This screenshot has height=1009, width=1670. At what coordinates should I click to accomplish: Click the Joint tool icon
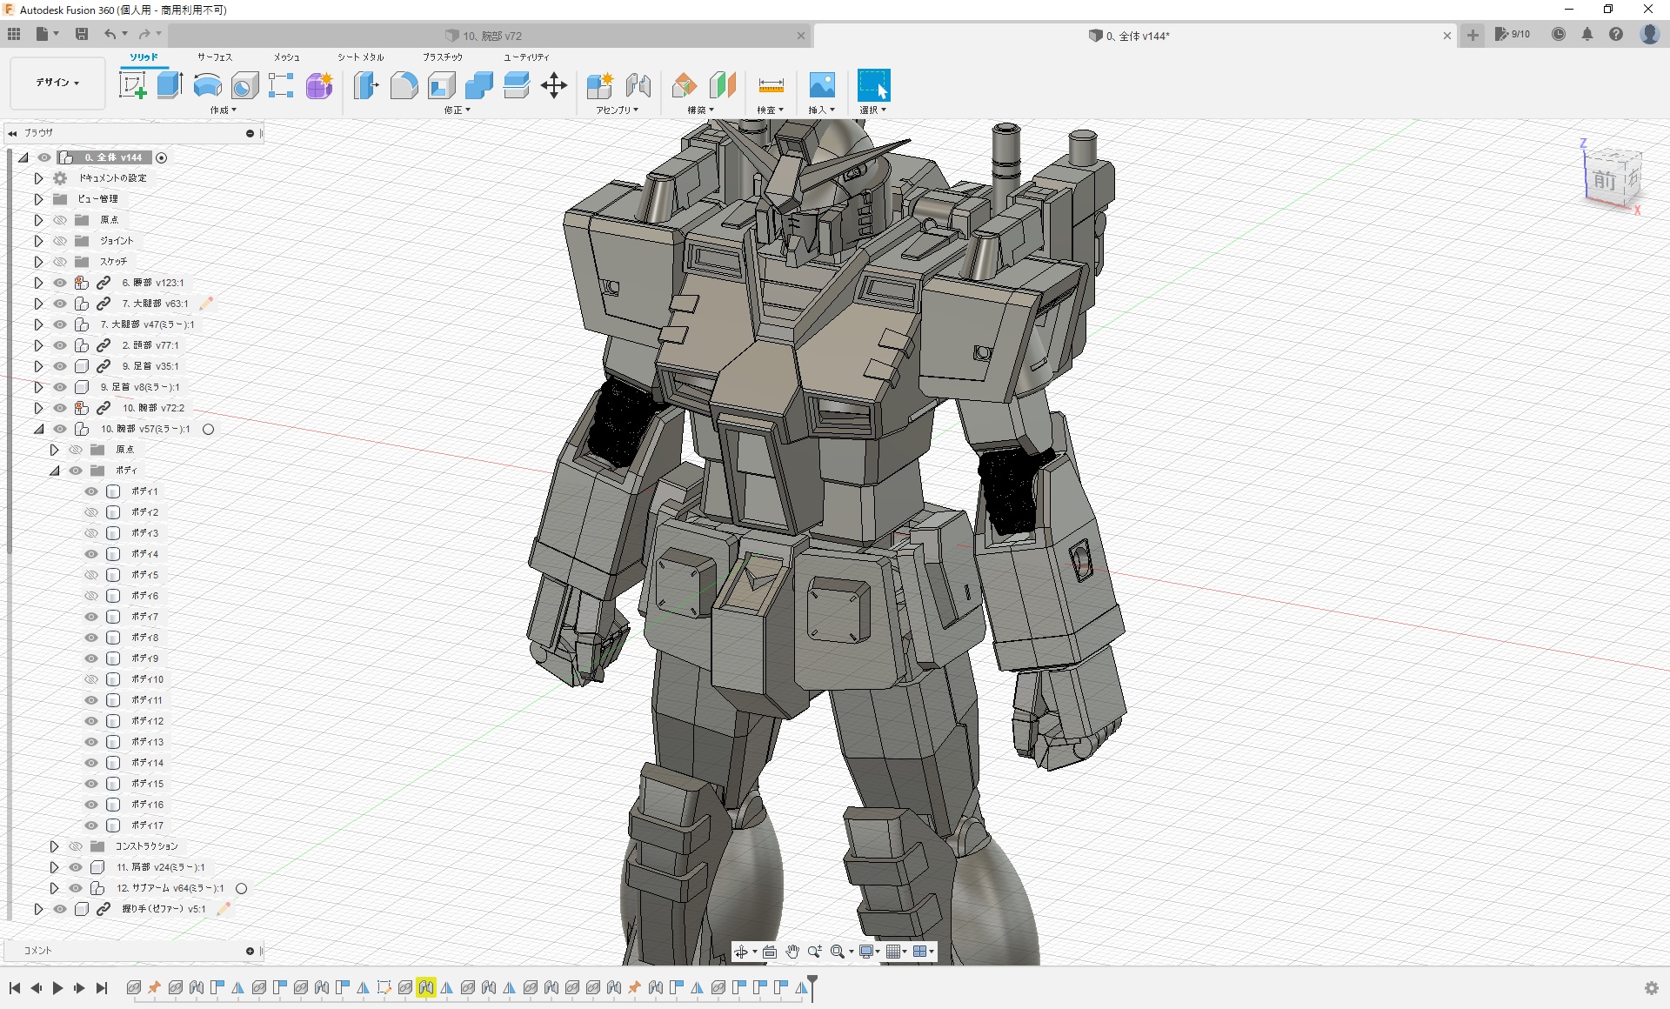point(638,85)
